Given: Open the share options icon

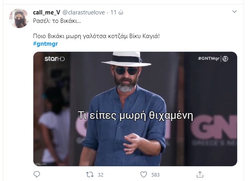Looking at the screenshot, I should point(200,175).
